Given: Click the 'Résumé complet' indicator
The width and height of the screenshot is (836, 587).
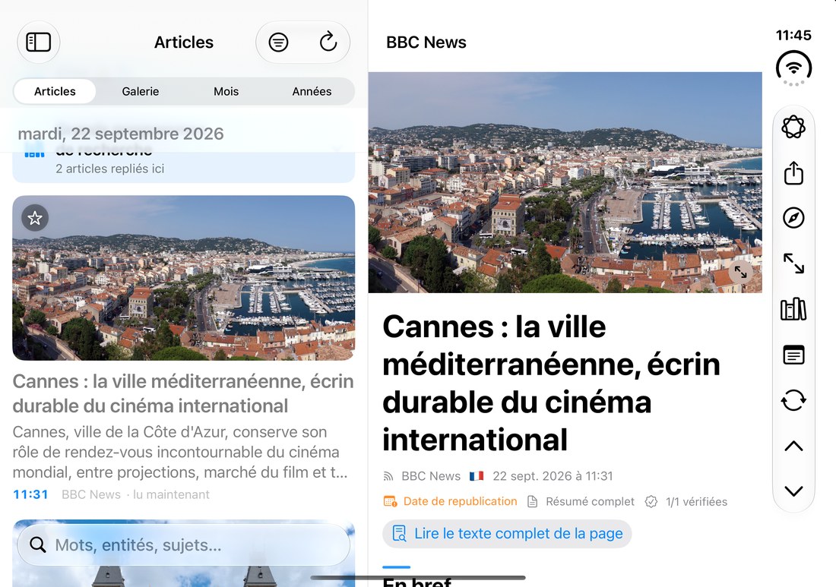Looking at the screenshot, I should click(x=590, y=502).
